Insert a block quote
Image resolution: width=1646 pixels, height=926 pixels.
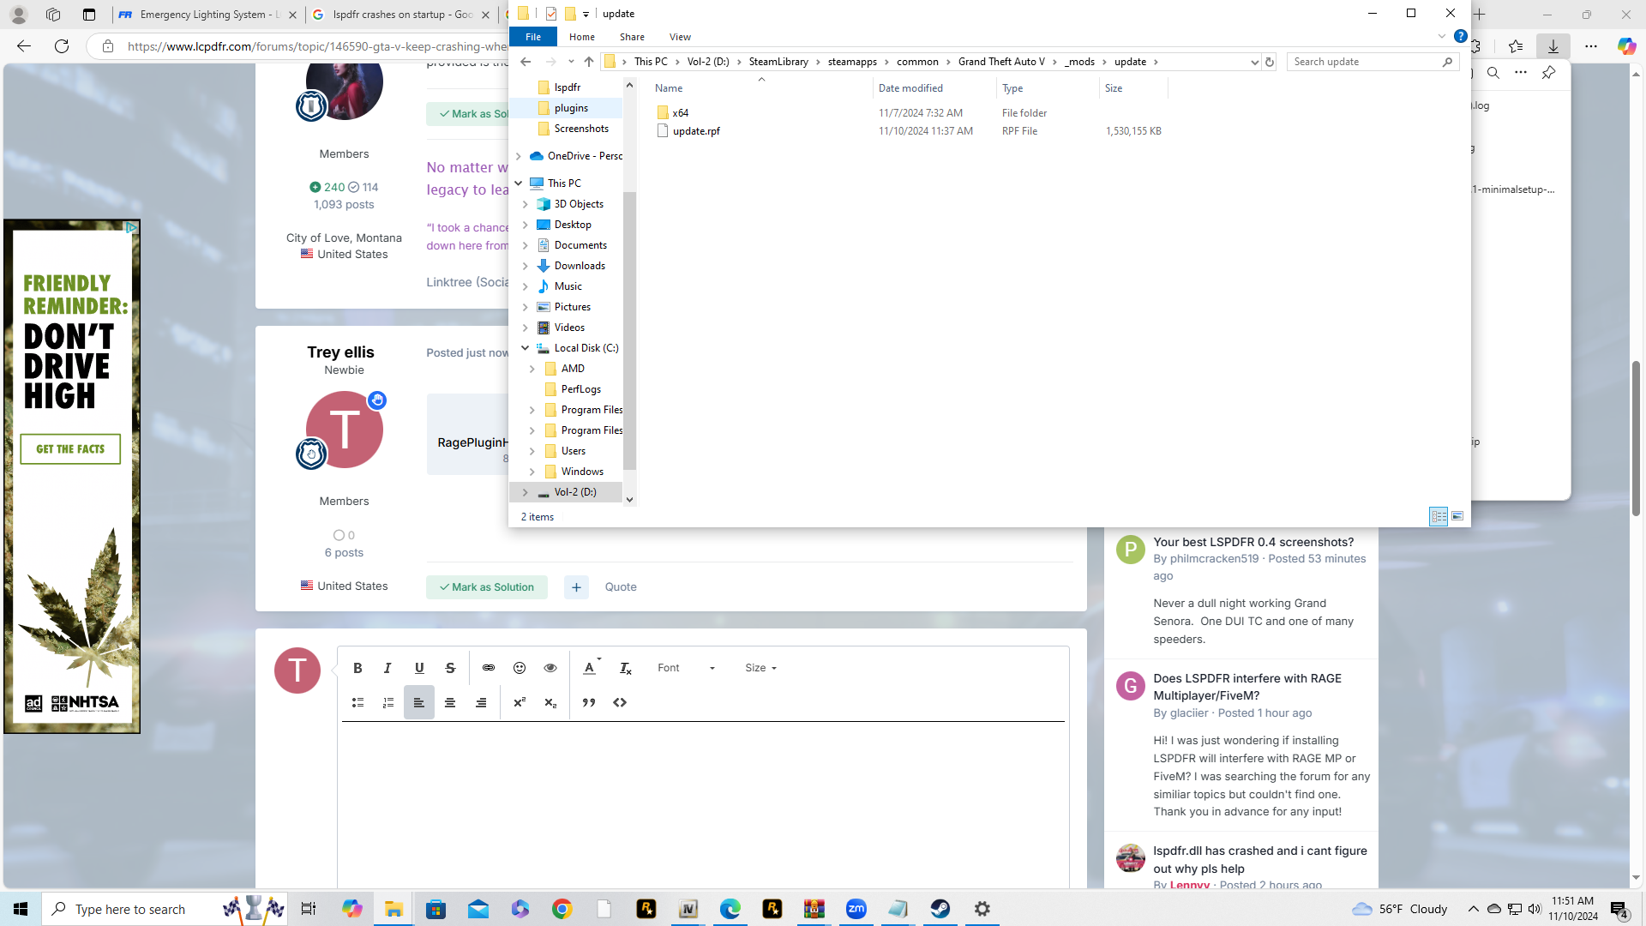(x=589, y=702)
